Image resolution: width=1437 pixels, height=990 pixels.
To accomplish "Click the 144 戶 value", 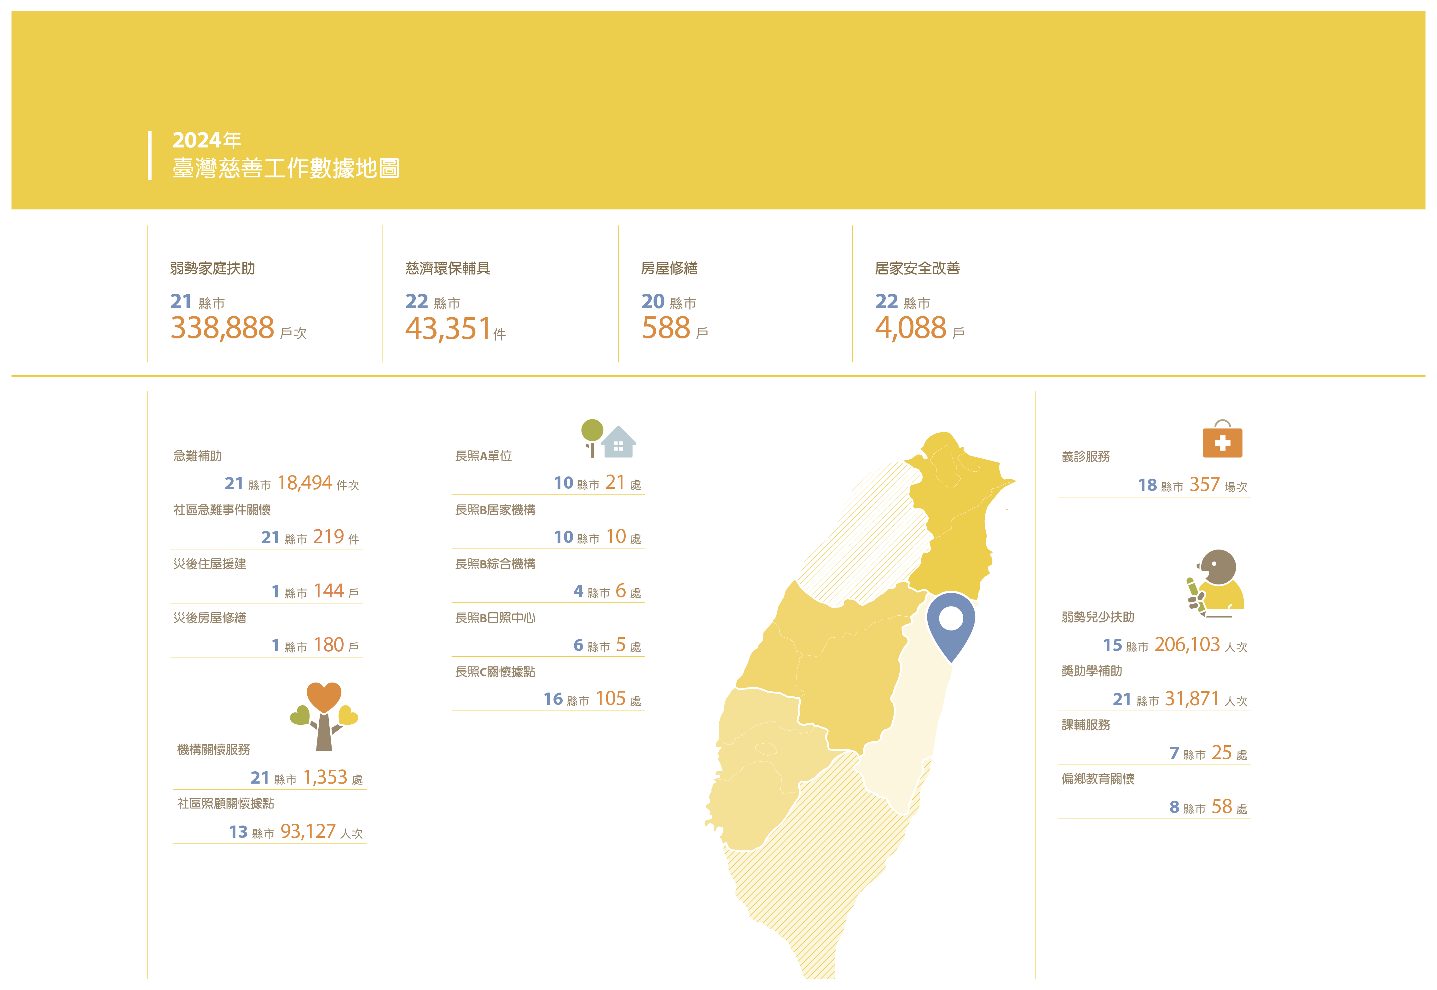I will [336, 590].
